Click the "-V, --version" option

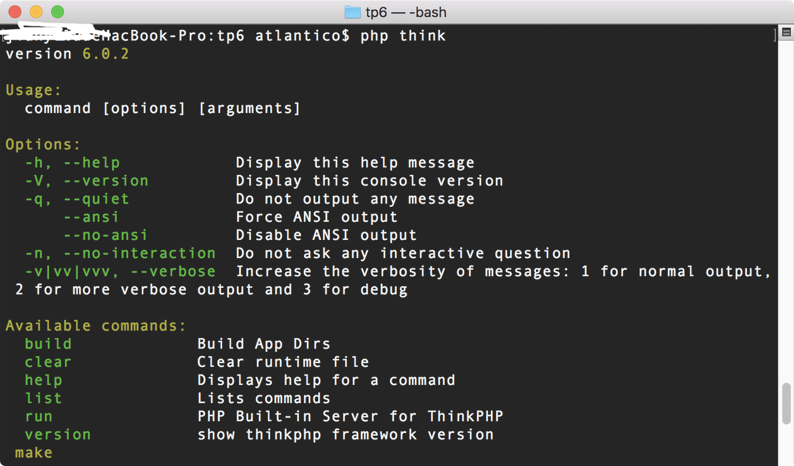click(x=87, y=181)
